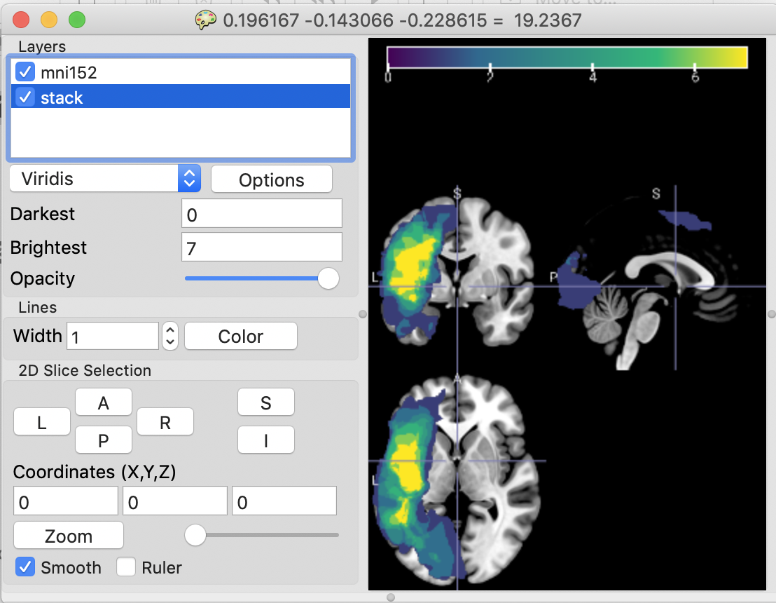Image resolution: width=776 pixels, height=603 pixels.
Task: Click the Opacity slider handle
Action: tap(328, 278)
